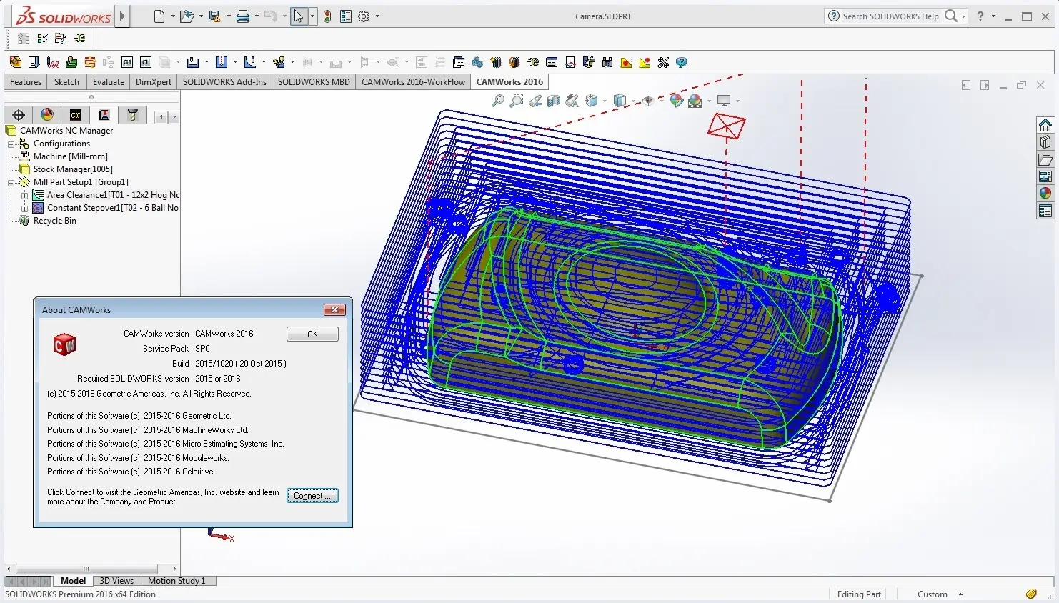
Task: Select the FeatureManager crosshair tab
Action: (19, 114)
